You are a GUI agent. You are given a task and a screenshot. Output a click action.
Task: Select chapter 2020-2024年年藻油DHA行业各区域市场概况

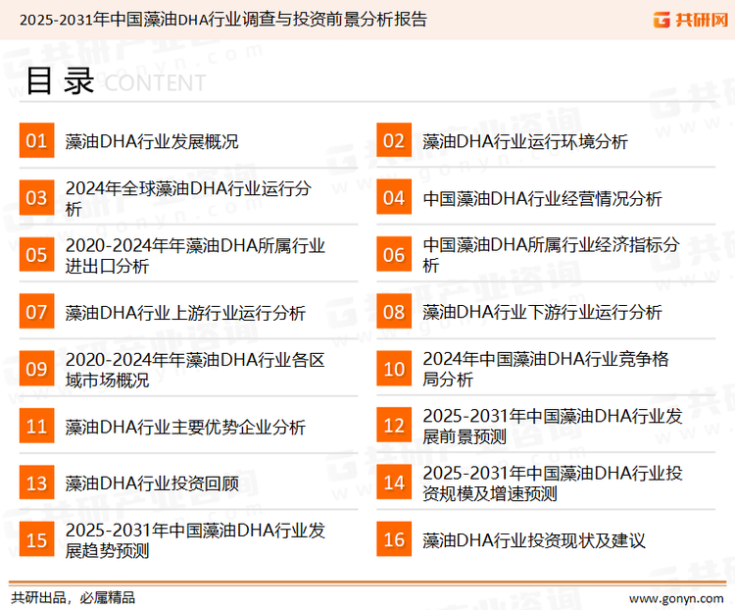(195, 370)
